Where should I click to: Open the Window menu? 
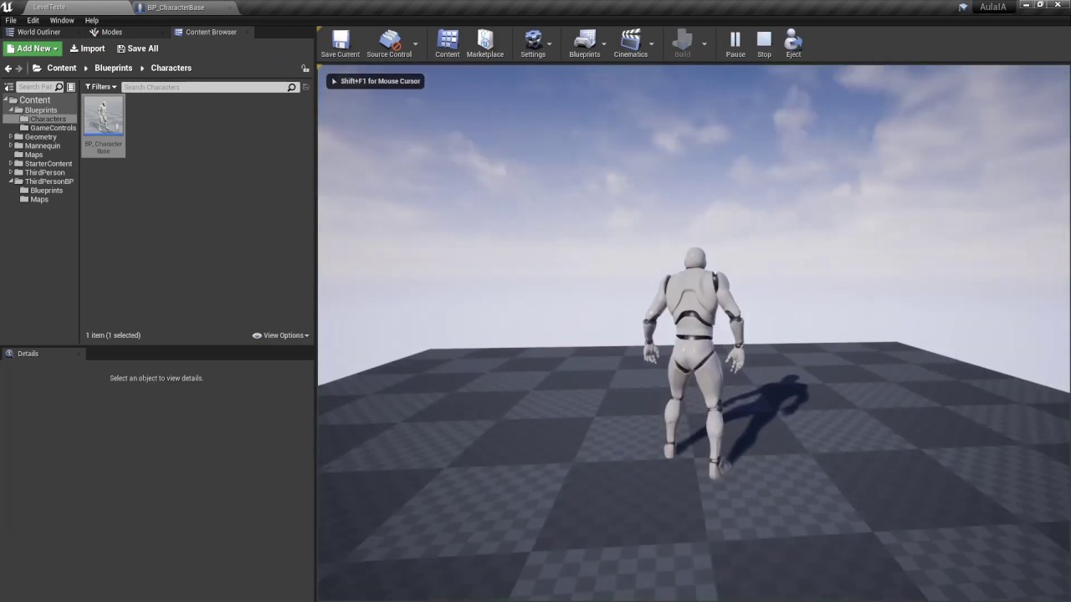click(62, 20)
